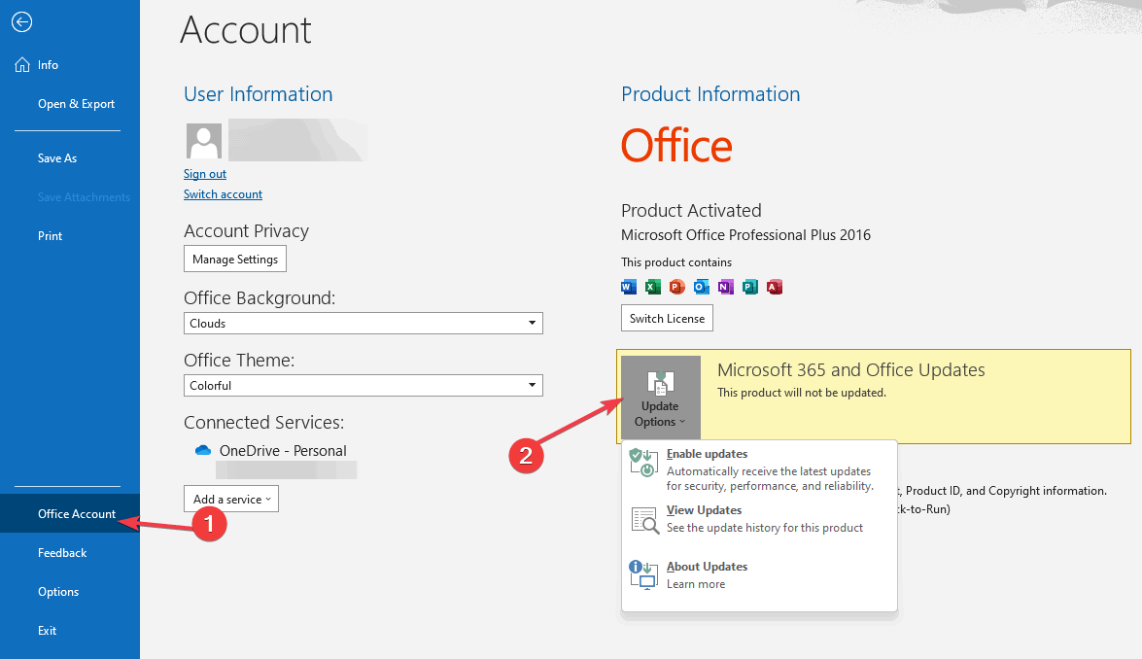The width and height of the screenshot is (1142, 659).
Task: Select About Updates menu entry
Action: 760,575
